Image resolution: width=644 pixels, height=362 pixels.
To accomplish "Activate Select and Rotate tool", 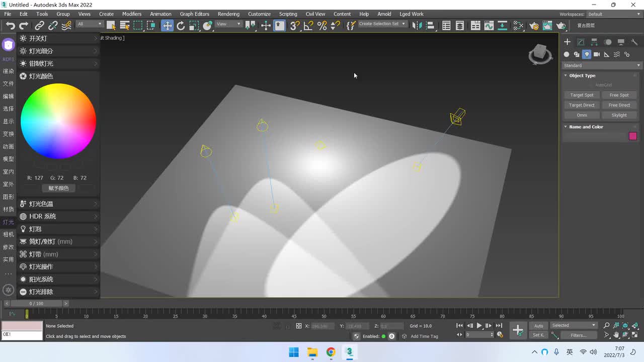I will (181, 26).
